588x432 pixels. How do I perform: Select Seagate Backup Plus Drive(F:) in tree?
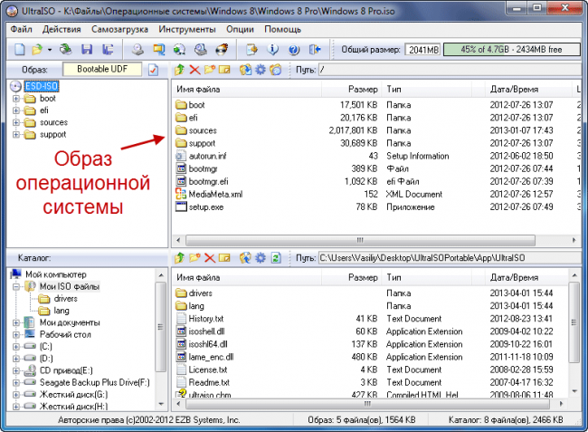click(x=94, y=382)
